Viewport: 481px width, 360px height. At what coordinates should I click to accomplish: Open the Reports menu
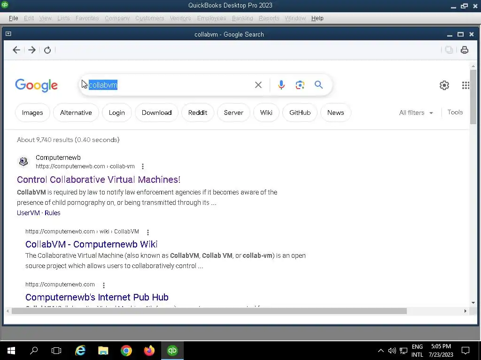coord(269,18)
